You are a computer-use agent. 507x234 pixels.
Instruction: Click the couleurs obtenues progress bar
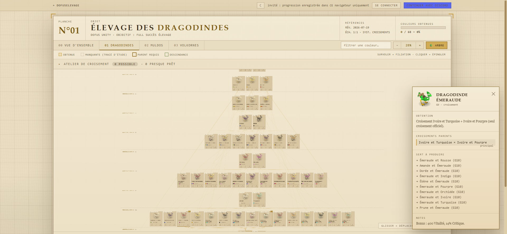pos(423,28)
